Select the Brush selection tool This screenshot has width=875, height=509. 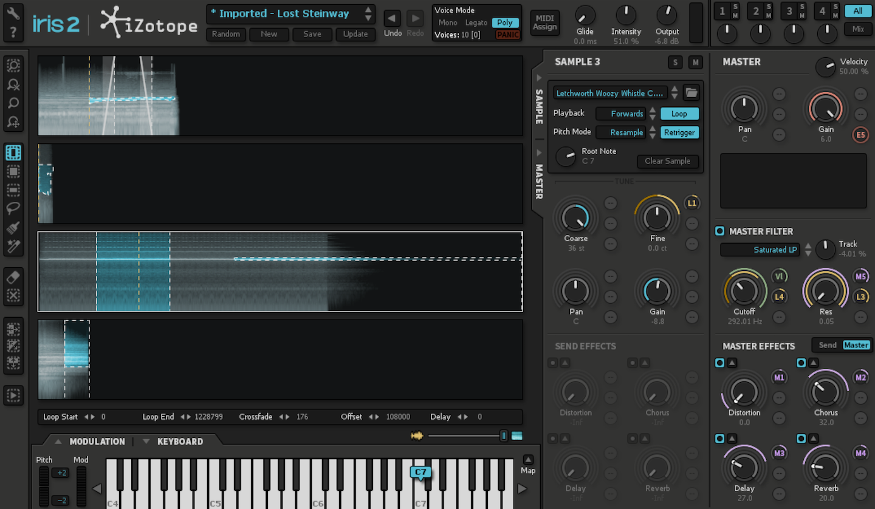(x=13, y=228)
